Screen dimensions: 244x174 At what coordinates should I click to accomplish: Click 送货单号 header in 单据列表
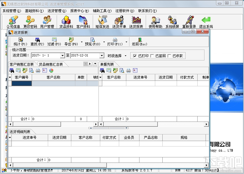click(x=141, y=77)
